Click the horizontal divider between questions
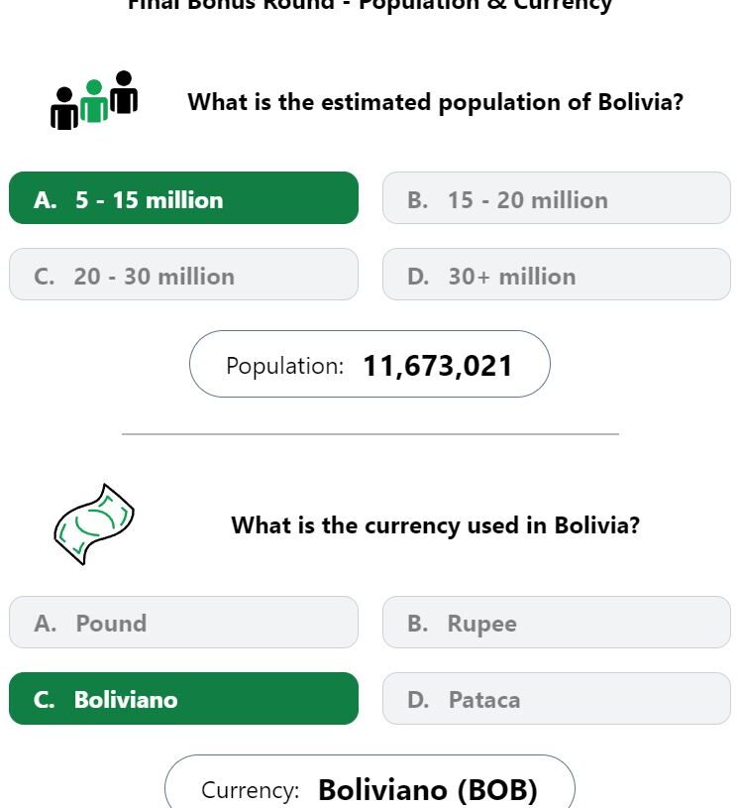This screenshot has width=739, height=808. [x=370, y=434]
